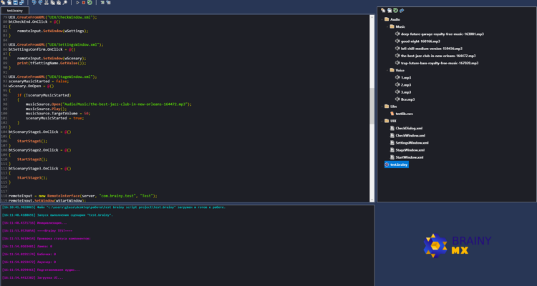Click the editor vertical scrollbar thumb
Viewport: 537px width, 286px height.
click(372, 106)
